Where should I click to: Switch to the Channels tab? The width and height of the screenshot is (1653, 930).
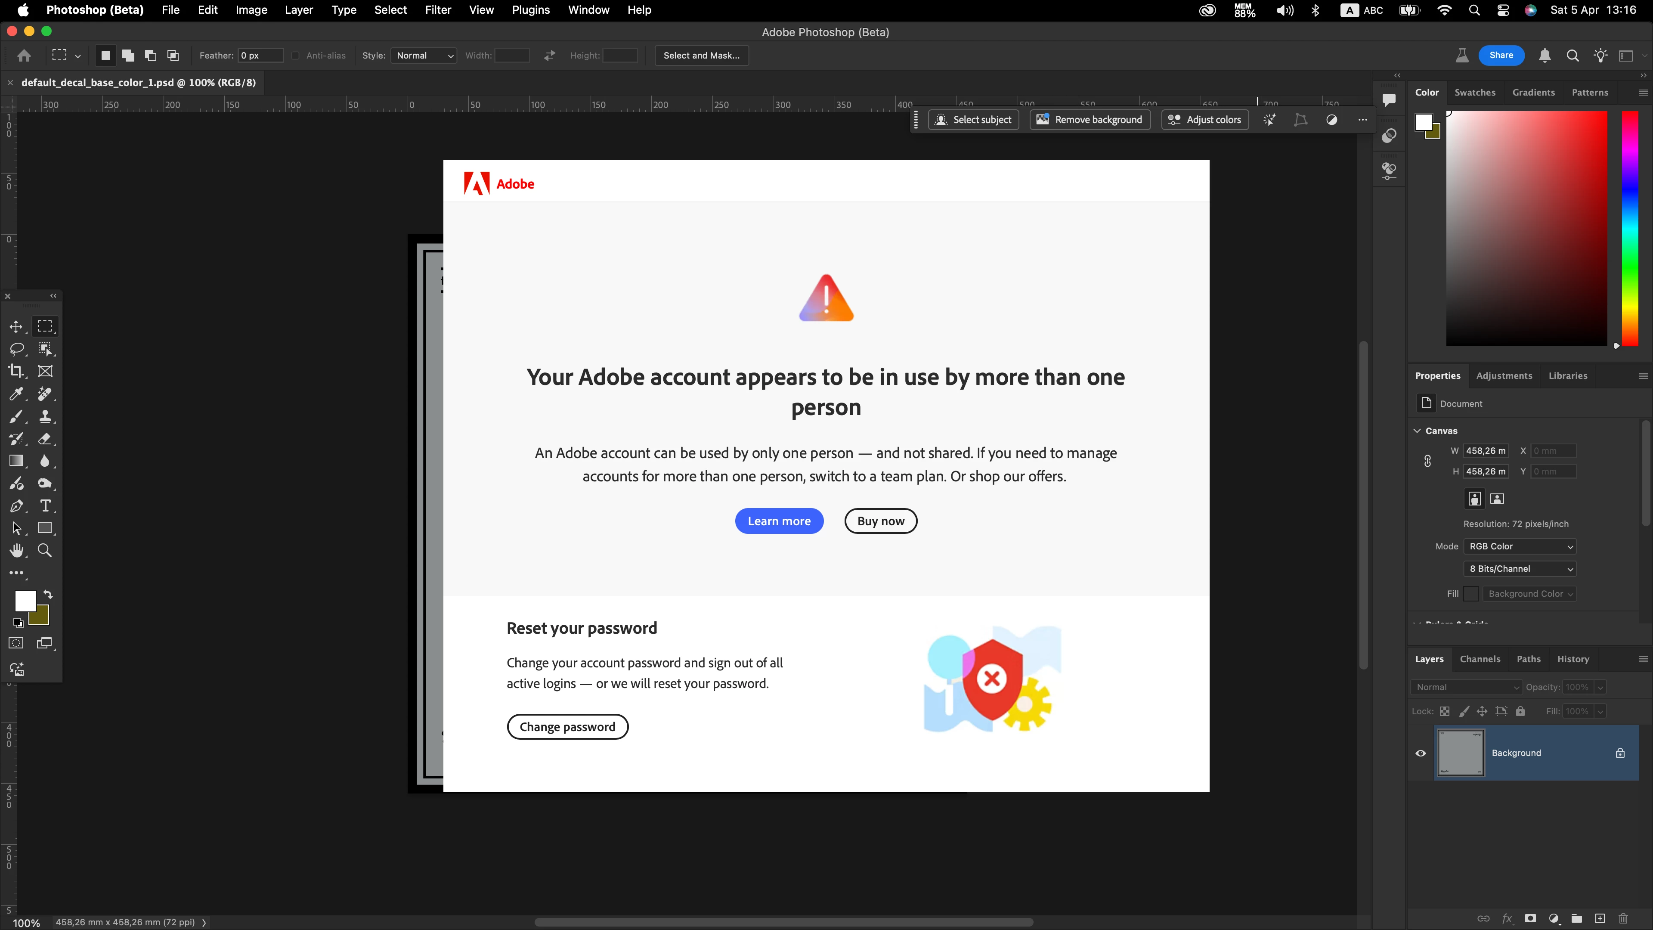(1480, 659)
